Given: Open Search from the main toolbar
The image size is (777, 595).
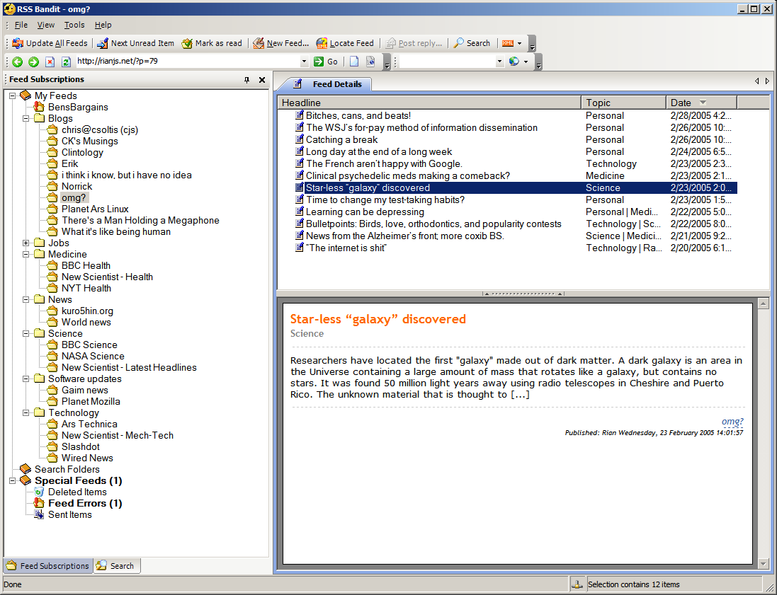Looking at the screenshot, I should pyautogui.click(x=472, y=43).
